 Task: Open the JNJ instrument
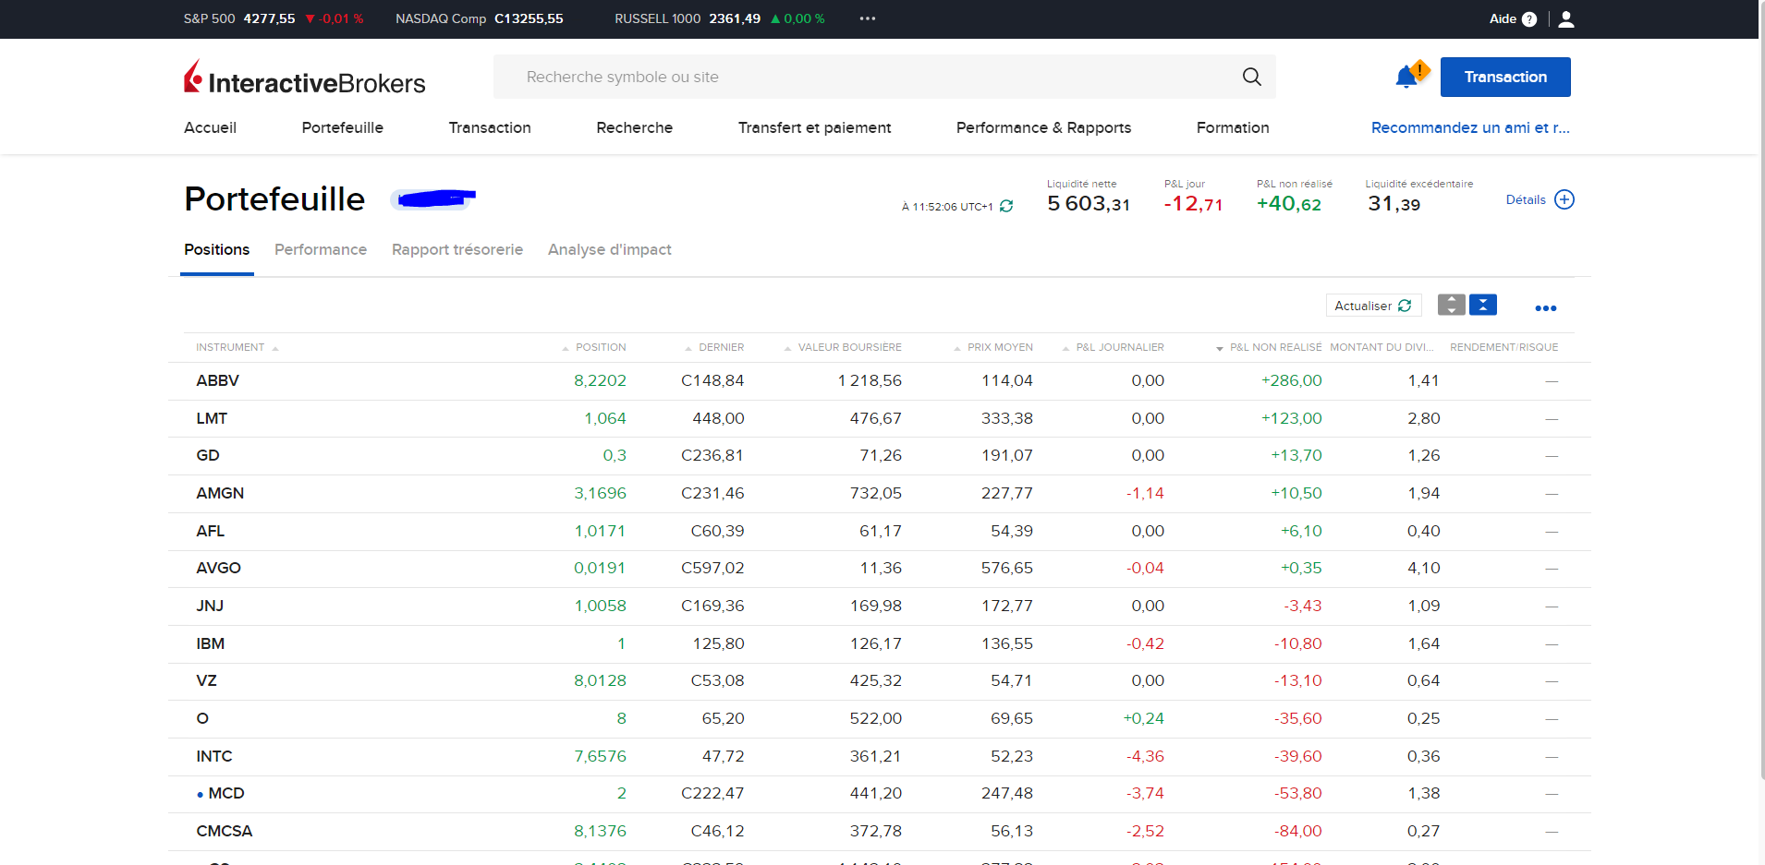210,606
